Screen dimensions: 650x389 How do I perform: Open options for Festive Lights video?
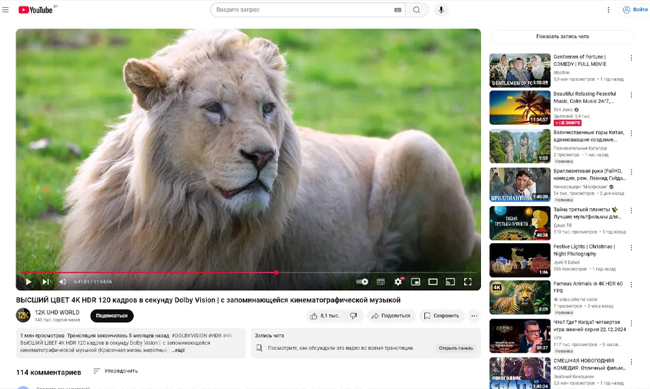[631, 248]
